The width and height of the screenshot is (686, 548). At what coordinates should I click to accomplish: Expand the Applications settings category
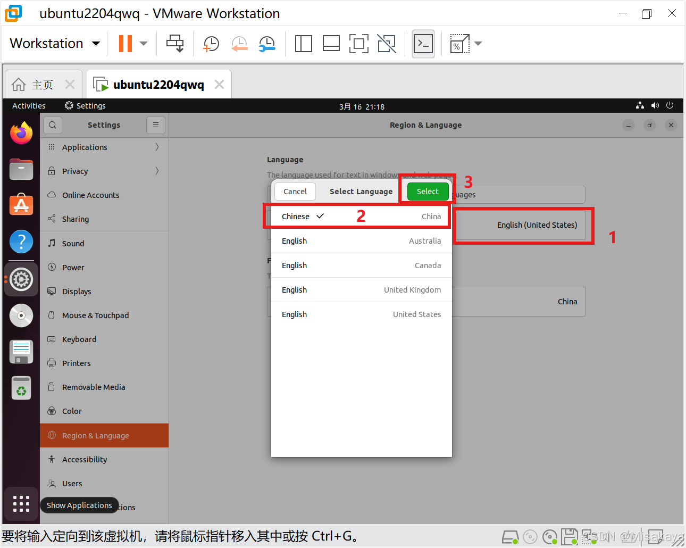[x=104, y=147]
